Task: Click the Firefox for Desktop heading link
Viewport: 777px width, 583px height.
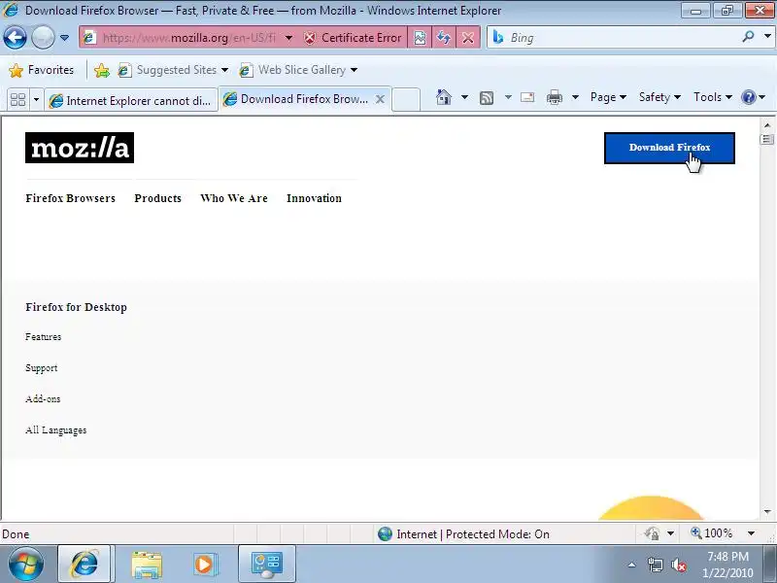Action: pyautogui.click(x=77, y=307)
